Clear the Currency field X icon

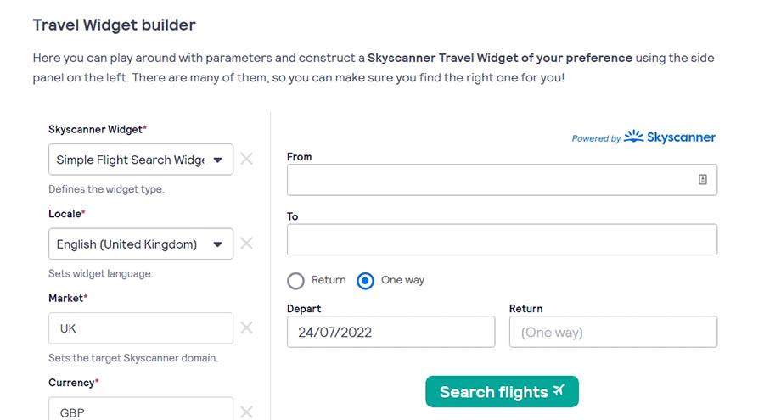pos(246,412)
